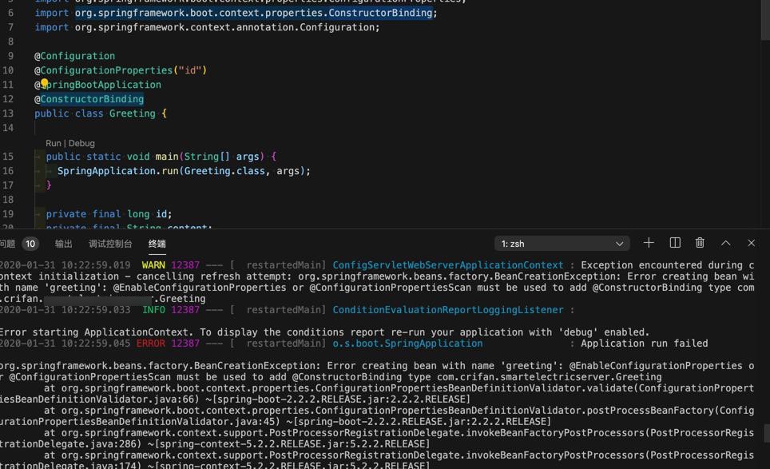The image size is (770, 469).
Task: Click the 'Application run failed' message
Action: (x=645, y=344)
